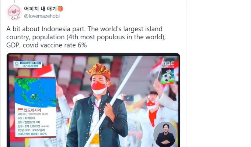Click the soccer ball graphic under MBC
The height and width of the screenshot is (147, 251).
click(x=167, y=77)
